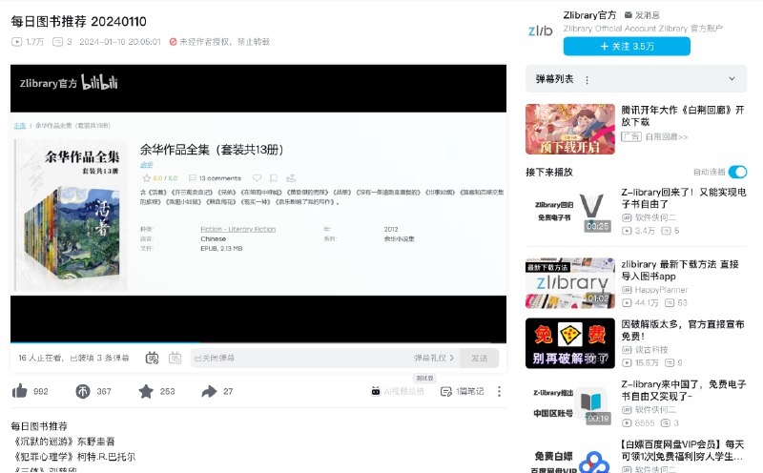Viewport: 763px width, 473px height.
Task: Toggle the 自动连播 autoplay switch
Action: coord(737,172)
